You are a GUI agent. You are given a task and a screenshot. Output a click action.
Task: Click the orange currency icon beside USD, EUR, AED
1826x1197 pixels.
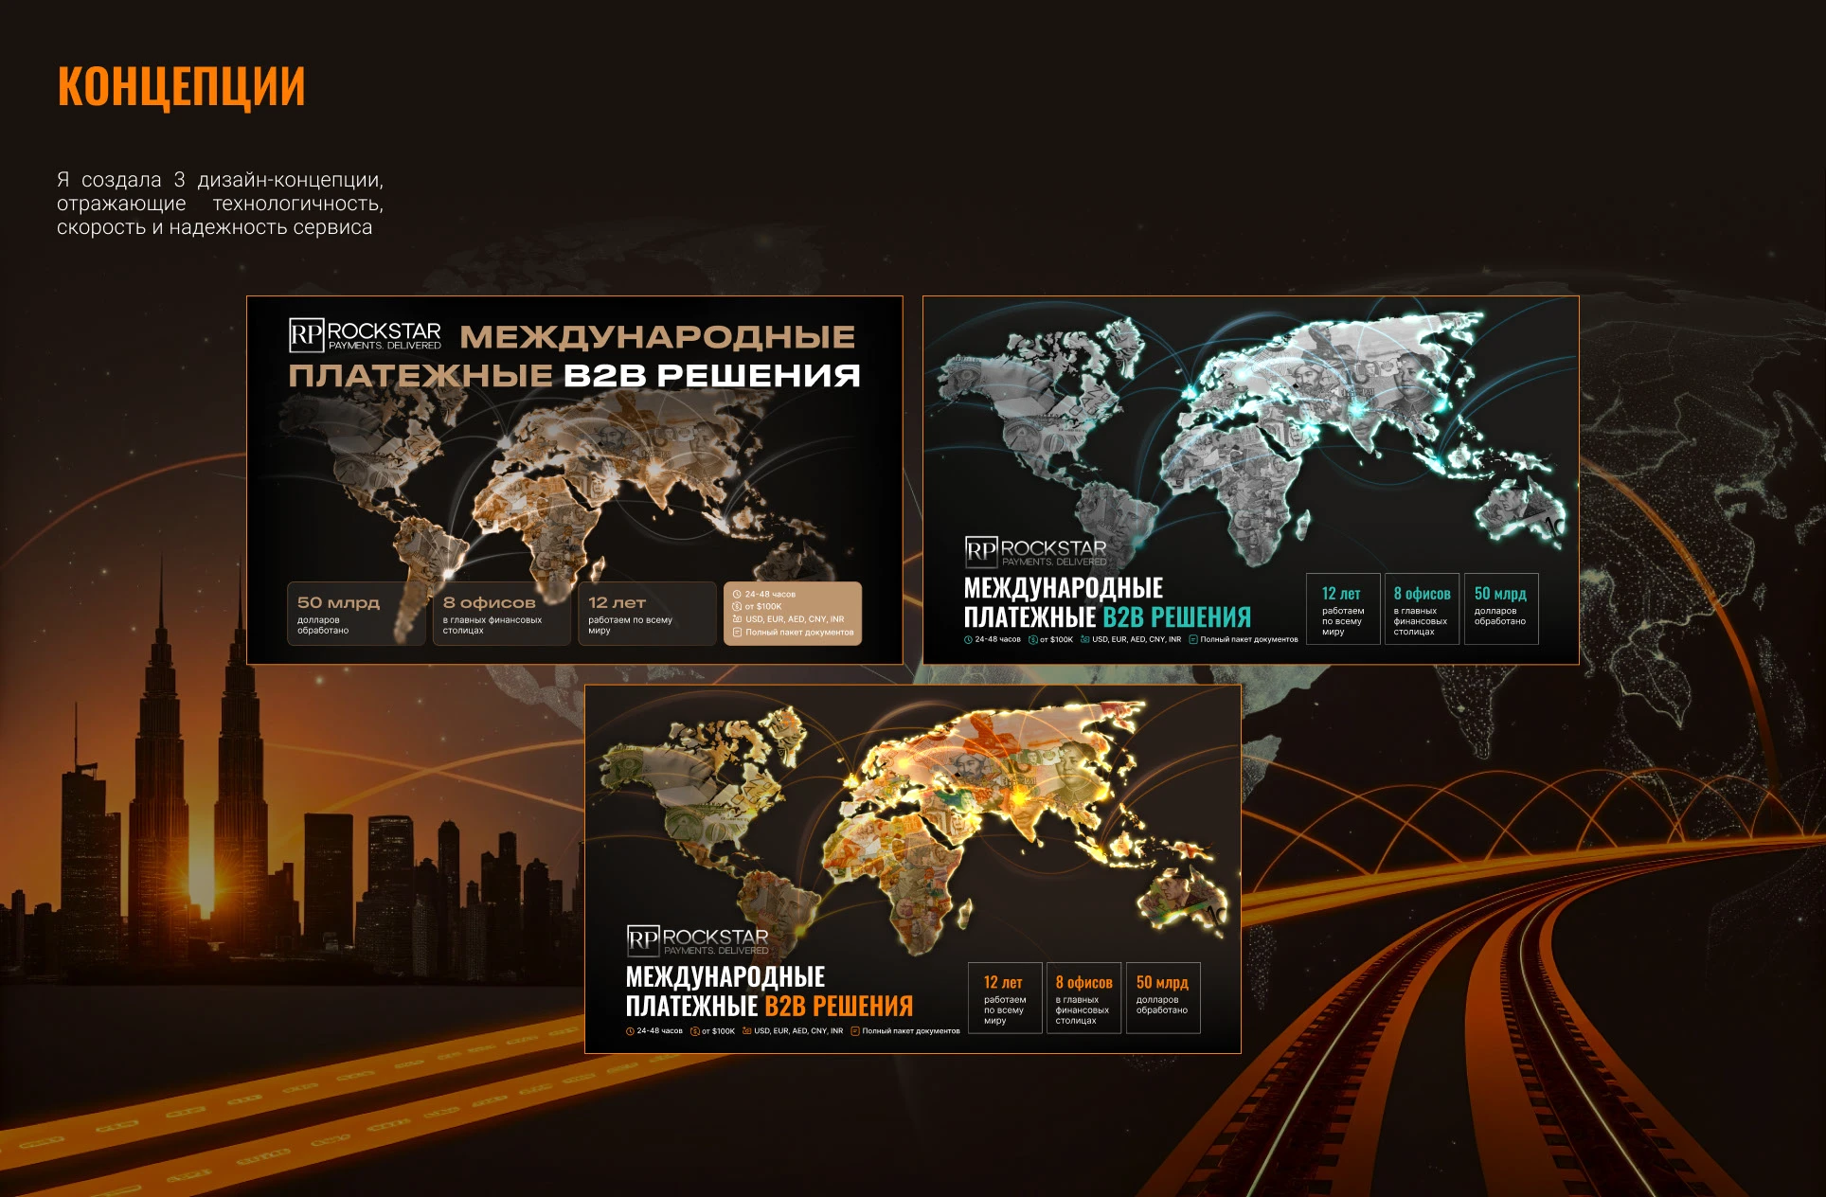pyautogui.click(x=746, y=1031)
